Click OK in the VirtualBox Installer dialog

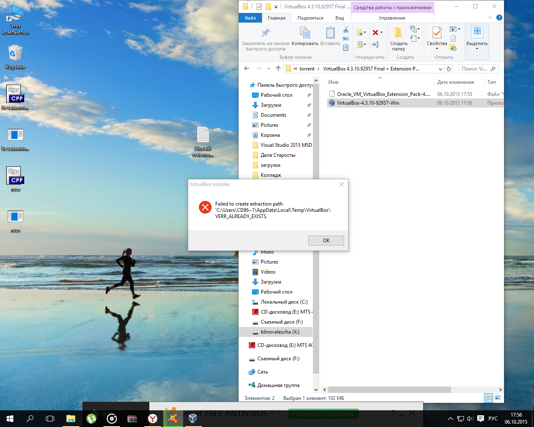[x=326, y=241]
